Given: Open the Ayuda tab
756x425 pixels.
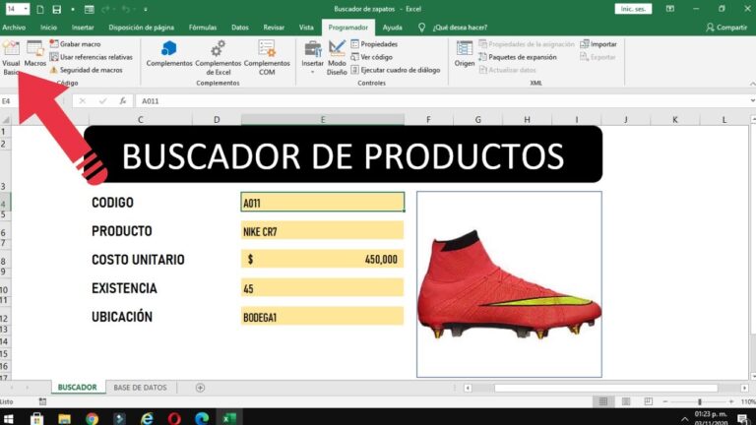Looking at the screenshot, I should coord(392,28).
